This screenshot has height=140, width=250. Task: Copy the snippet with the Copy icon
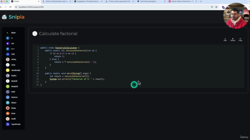click(x=240, y=39)
